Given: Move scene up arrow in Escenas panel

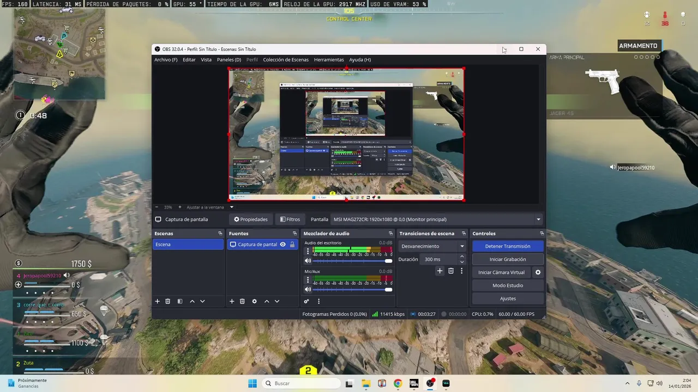Looking at the screenshot, I should tap(192, 301).
